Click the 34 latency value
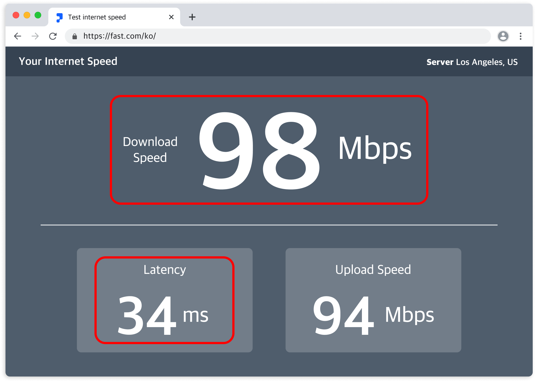 [147, 316]
